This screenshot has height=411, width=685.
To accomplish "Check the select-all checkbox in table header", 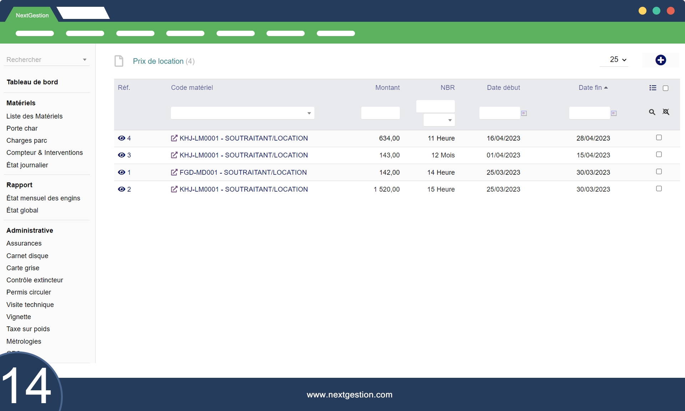I will click(x=665, y=88).
